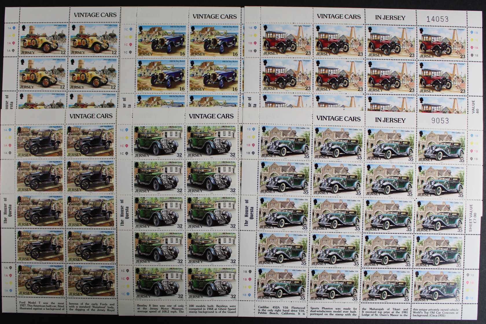Click "VINTAGE CARS" heading on the De Dion Bouton sheet
Screen dimensions: 486x324
pos(215,17)
